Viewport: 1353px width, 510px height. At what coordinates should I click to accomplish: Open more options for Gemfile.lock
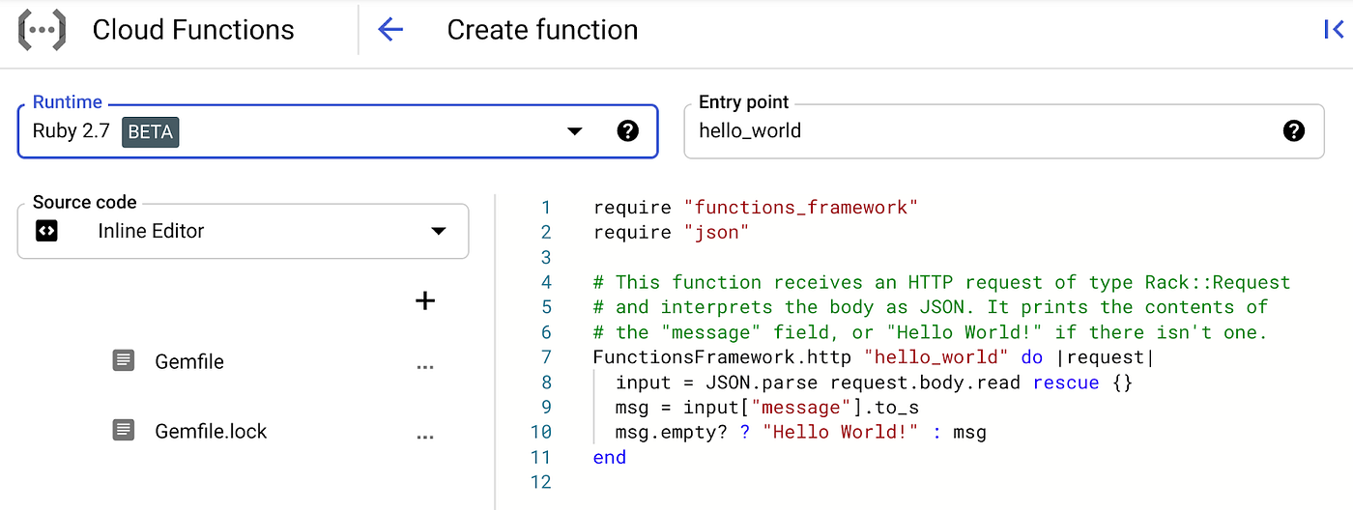pyautogui.click(x=425, y=437)
